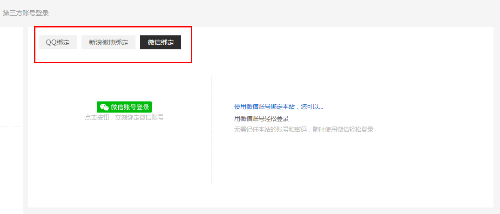Click the green 微信账号登录 button
Screen dimensions: 500x214
pyautogui.click(x=124, y=107)
